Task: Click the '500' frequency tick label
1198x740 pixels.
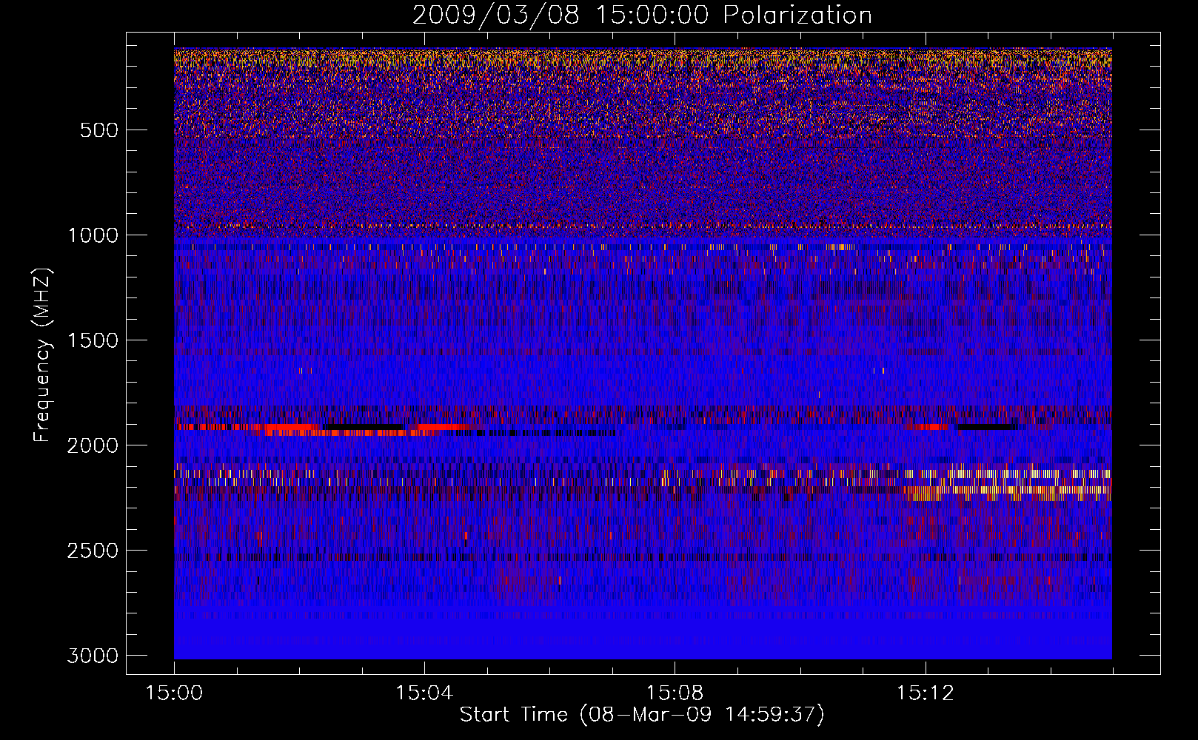Action: click(x=99, y=130)
